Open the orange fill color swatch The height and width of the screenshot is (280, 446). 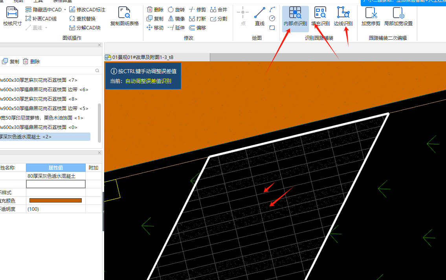[56, 201]
